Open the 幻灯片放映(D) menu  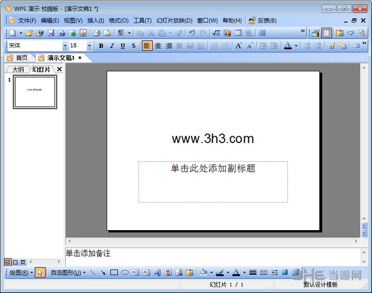coord(175,21)
